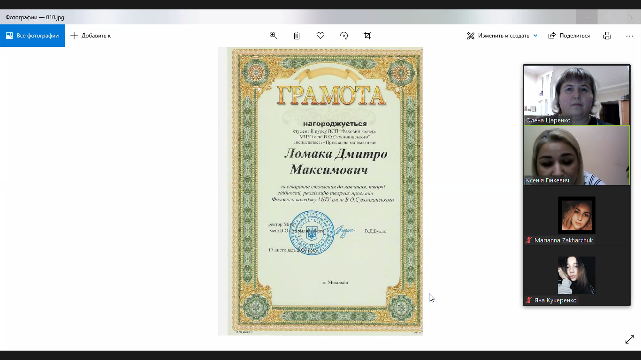Viewport: 641px width, 360px height.
Task: Click Яна Кучеренко's profile picture
Action: (x=577, y=275)
